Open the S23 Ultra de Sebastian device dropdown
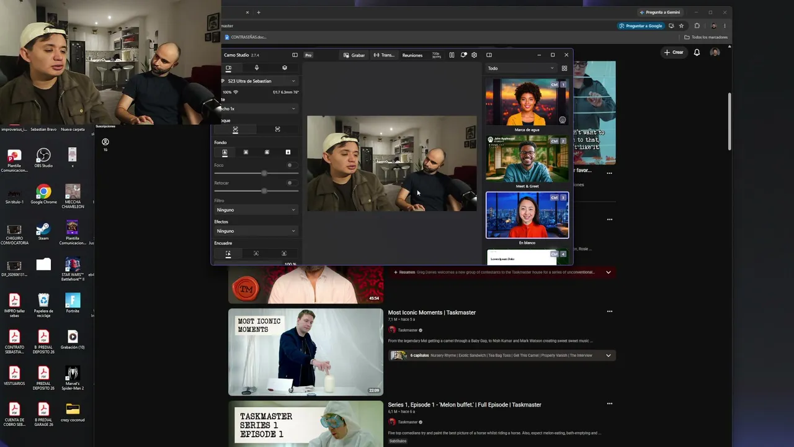The image size is (794, 447). coord(259,81)
